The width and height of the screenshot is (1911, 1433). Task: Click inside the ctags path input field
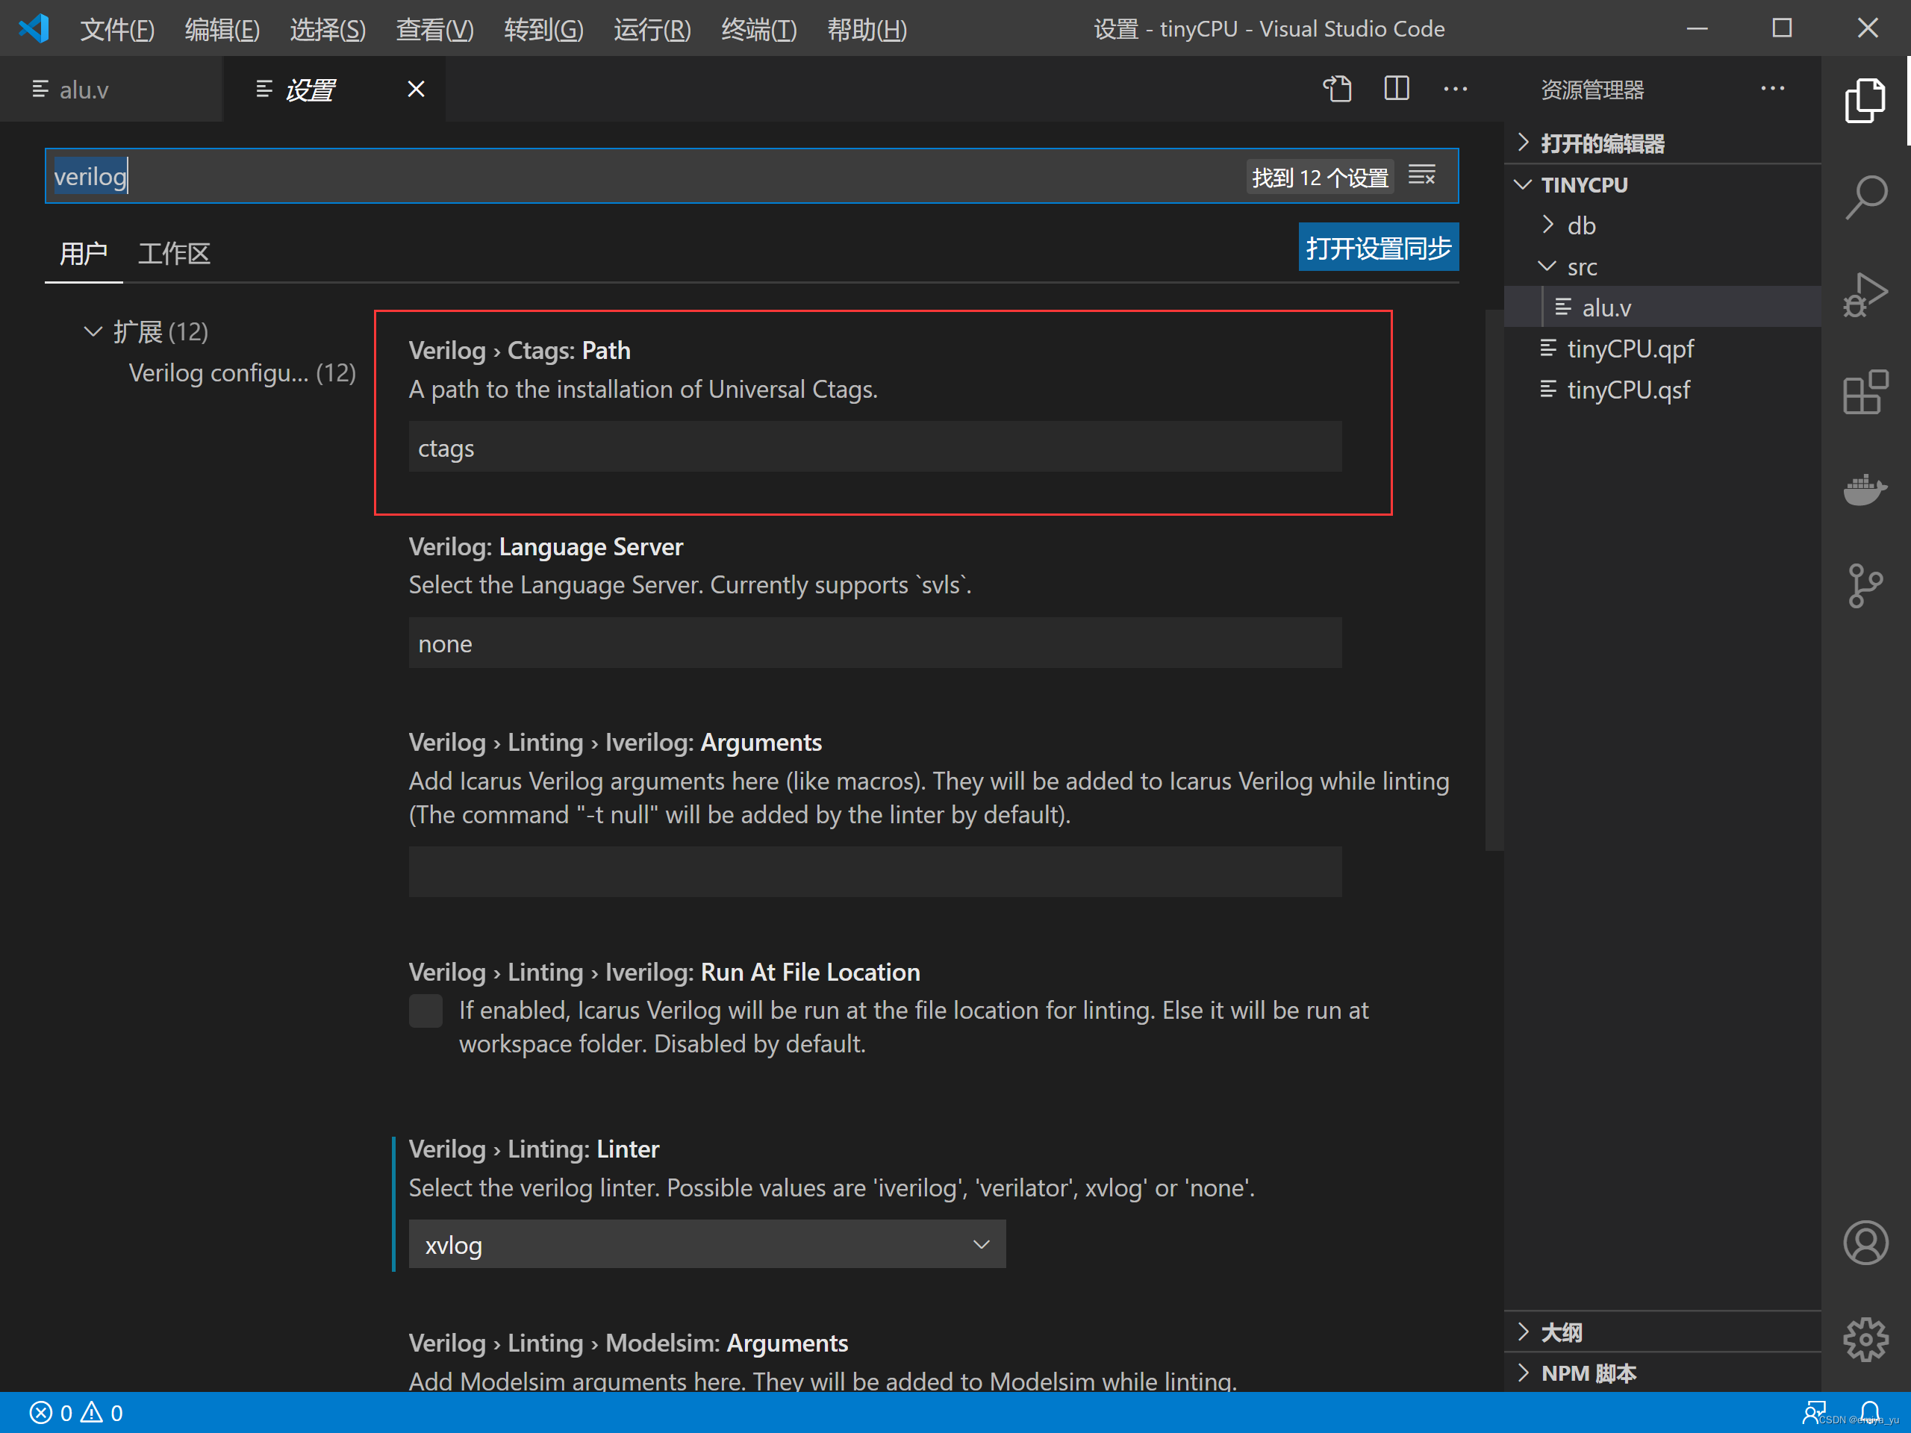tap(874, 447)
